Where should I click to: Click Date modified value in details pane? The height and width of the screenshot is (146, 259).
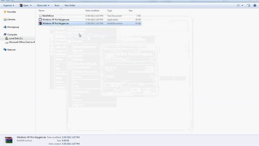(x=71, y=137)
